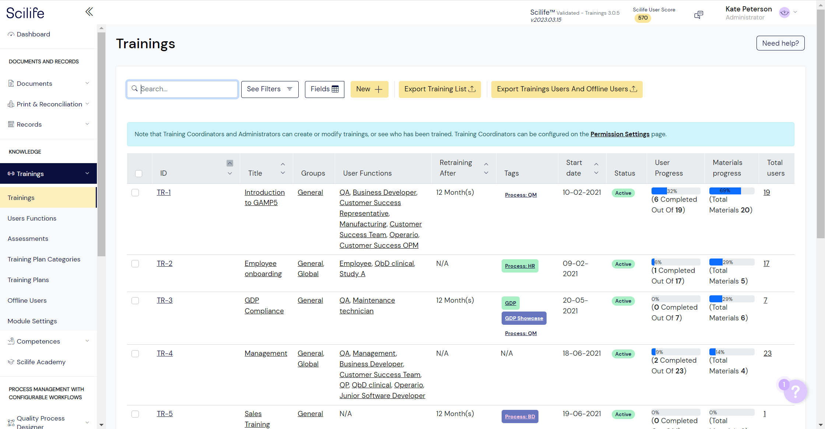Click TR-1 user progress bar at 32%

[x=675, y=191]
